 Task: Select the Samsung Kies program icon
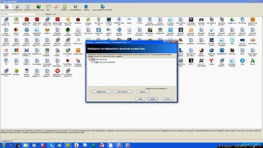78,52
